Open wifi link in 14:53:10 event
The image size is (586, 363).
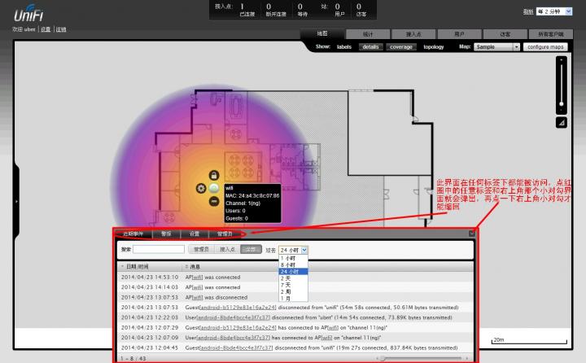click(x=197, y=277)
